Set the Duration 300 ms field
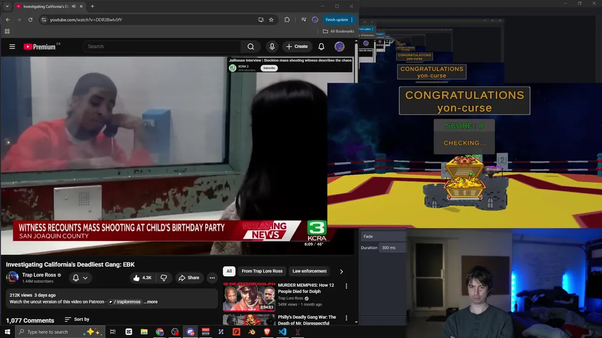The height and width of the screenshot is (338, 602). (393, 247)
